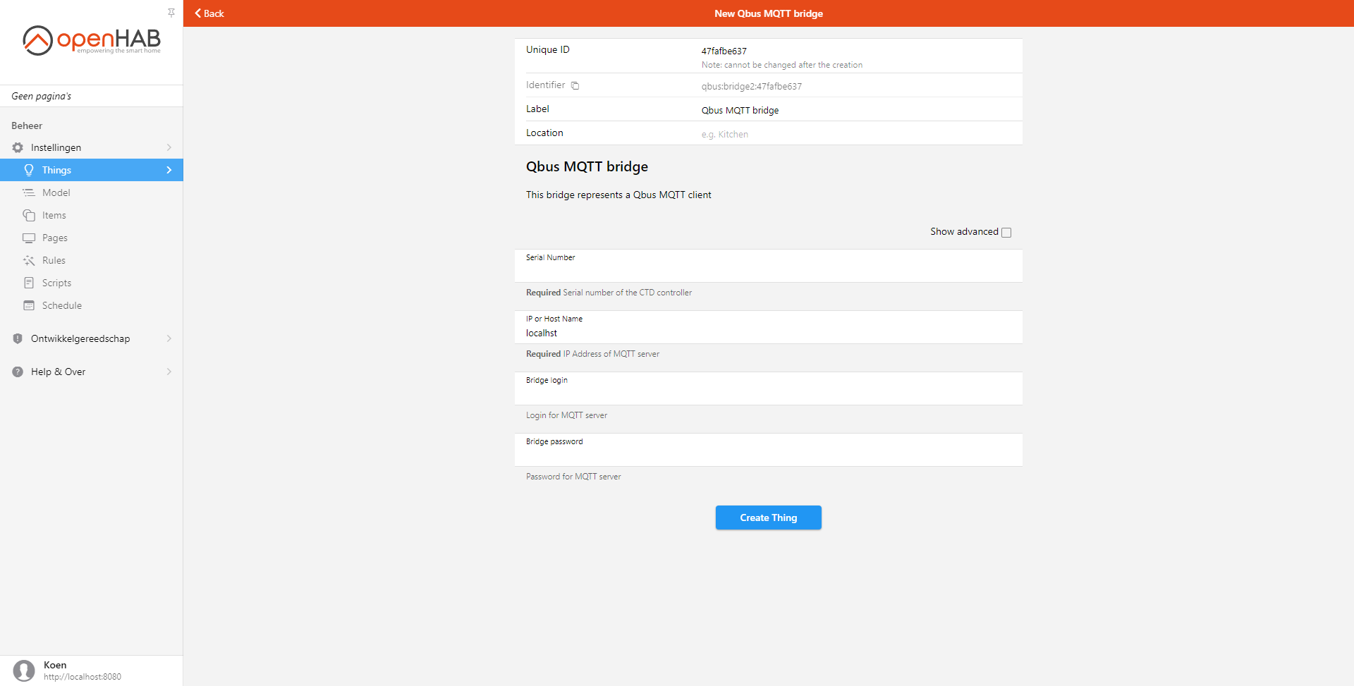Click the Ontwikkelgereedschap shield icon
Image resolution: width=1354 pixels, height=686 pixels.
(x=18, y=338)
